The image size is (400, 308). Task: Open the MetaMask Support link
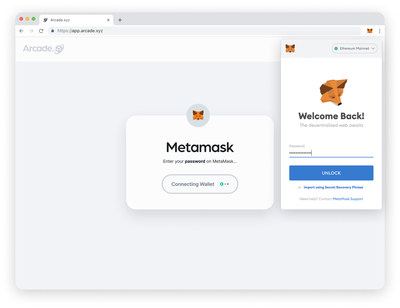tap(348, 199)
